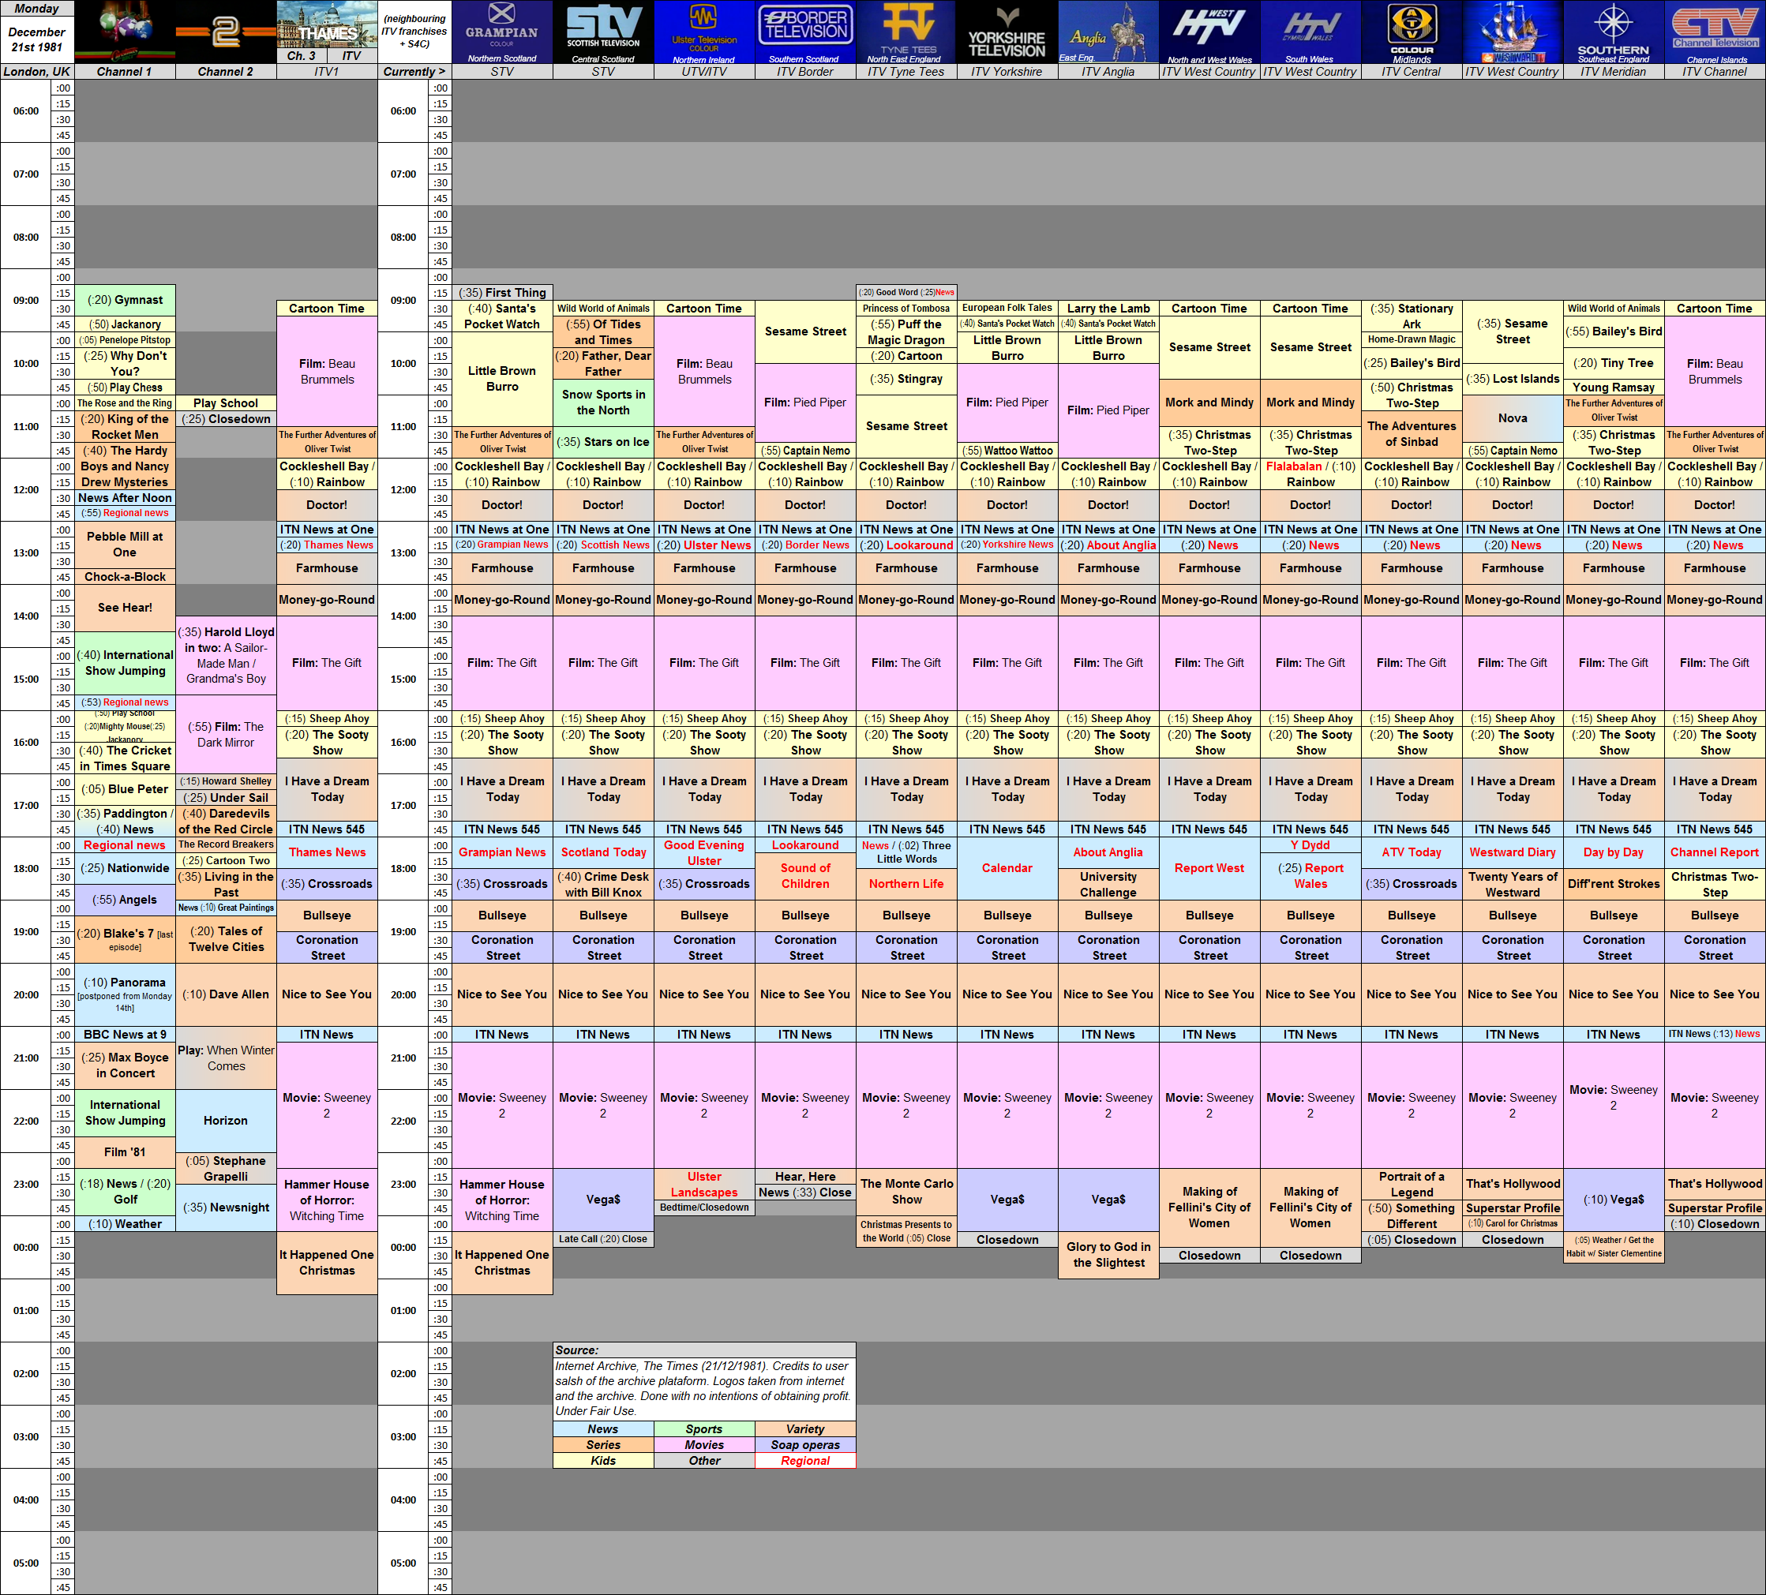Select the Movies legend swatch

pos(704,1444)
